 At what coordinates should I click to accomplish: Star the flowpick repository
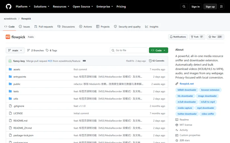tap(215, 37)
